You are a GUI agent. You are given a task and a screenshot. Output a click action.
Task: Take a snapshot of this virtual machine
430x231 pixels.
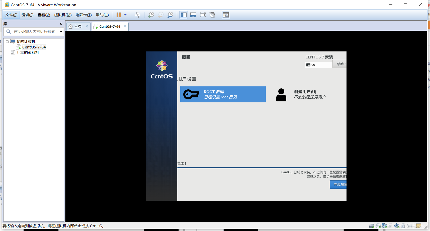pos(151,15)
